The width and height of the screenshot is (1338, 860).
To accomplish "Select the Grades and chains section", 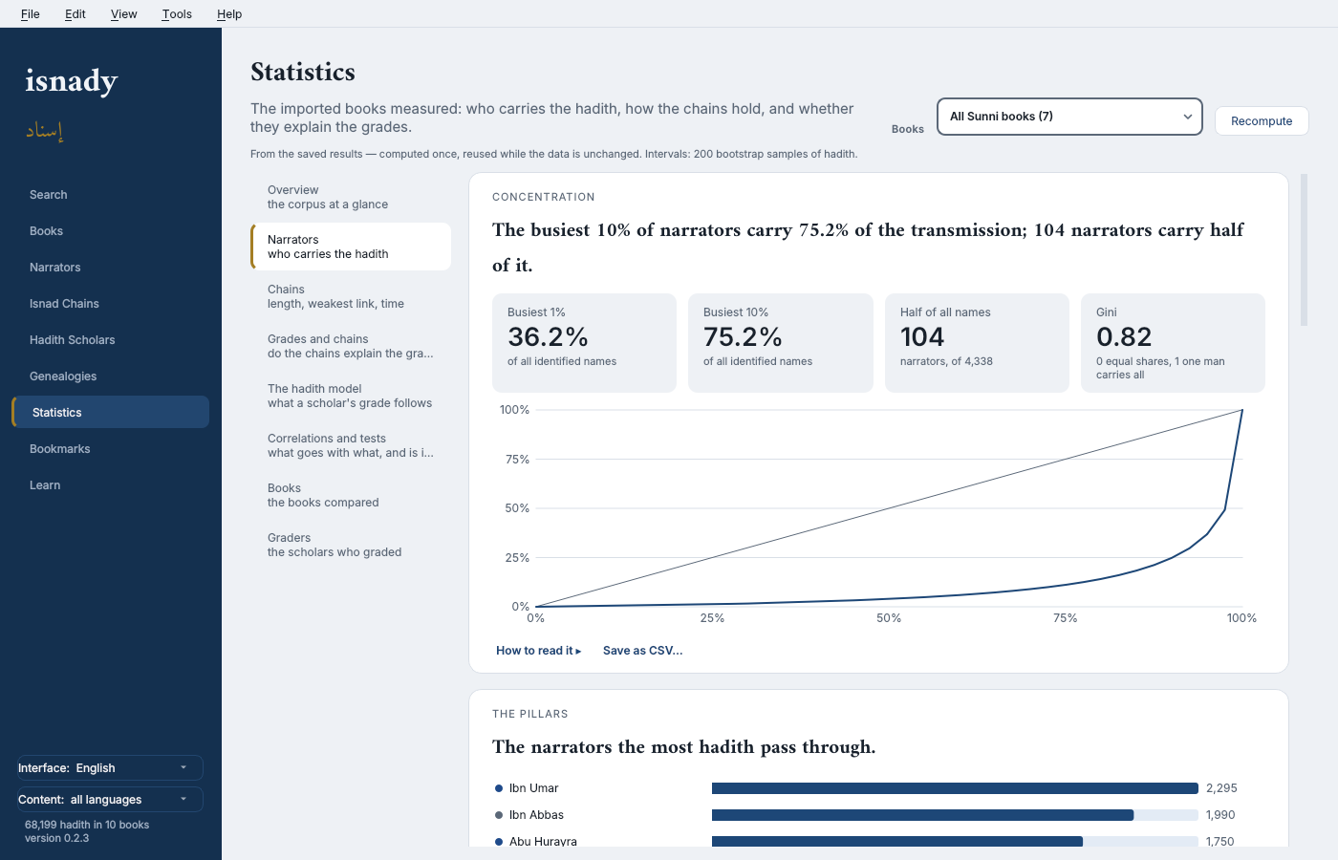I will (x=351, y=346).
